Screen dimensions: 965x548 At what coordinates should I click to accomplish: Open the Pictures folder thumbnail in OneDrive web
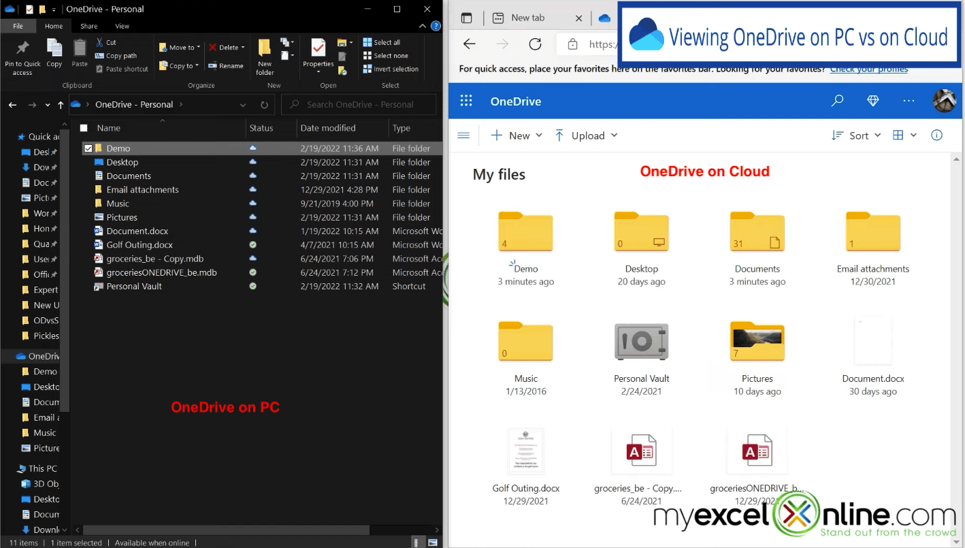tap(757, 341)
